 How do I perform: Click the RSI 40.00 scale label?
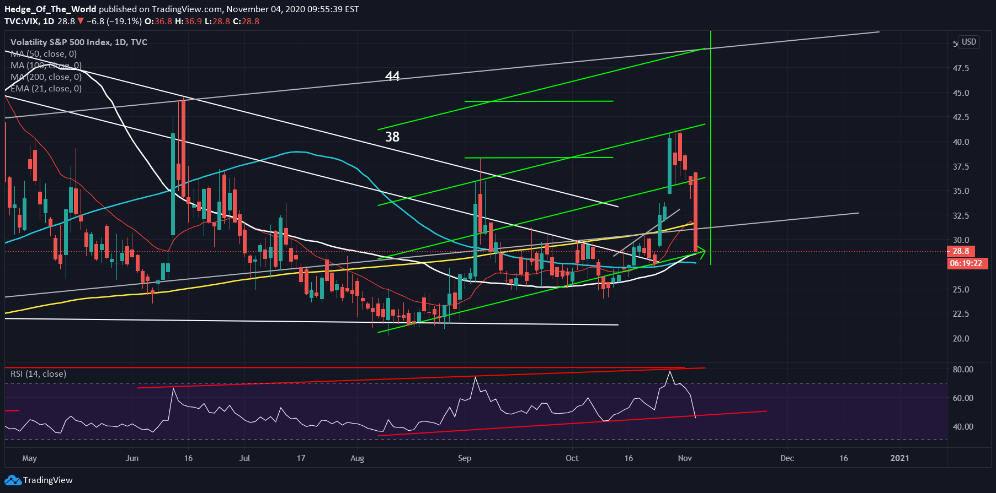click(963, 427)
